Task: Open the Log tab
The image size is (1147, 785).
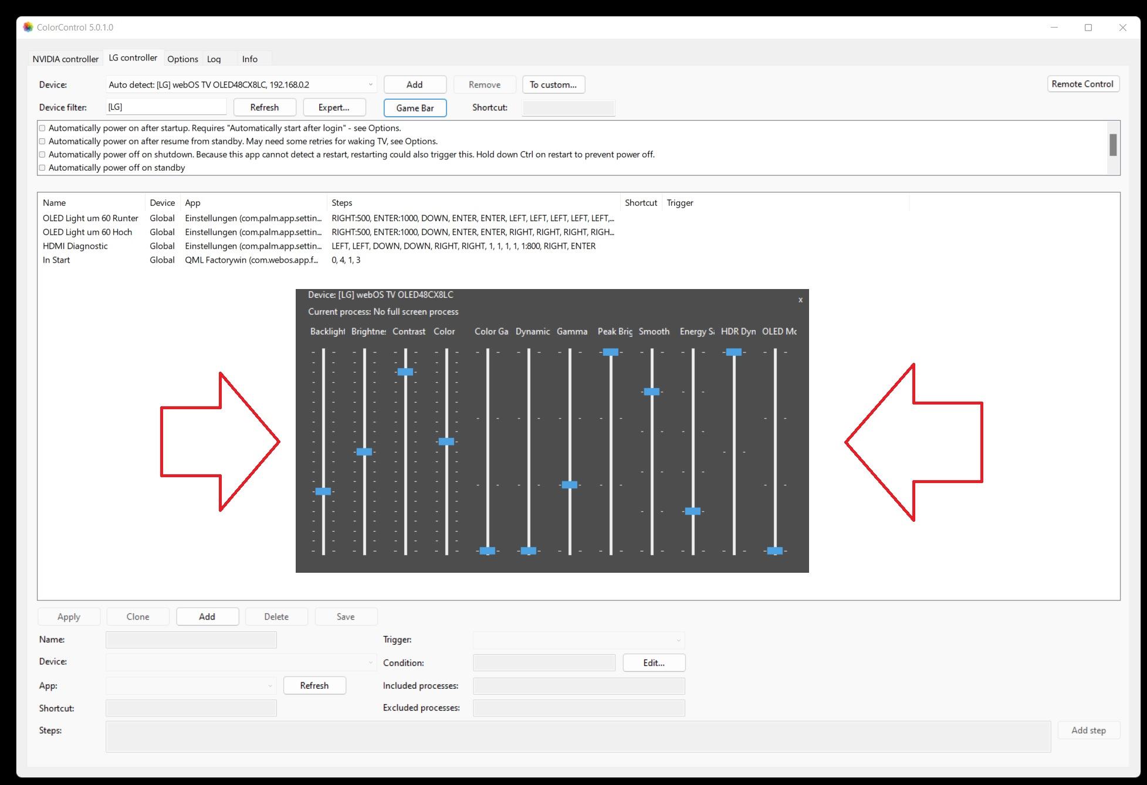Action: (x=214, y=59)
